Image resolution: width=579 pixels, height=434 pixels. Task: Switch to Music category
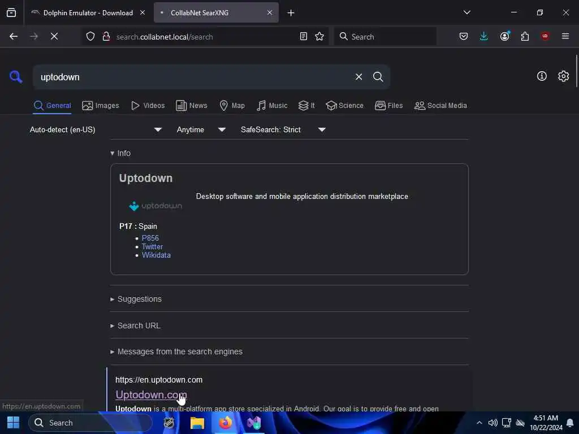click(x=272, y=106)
